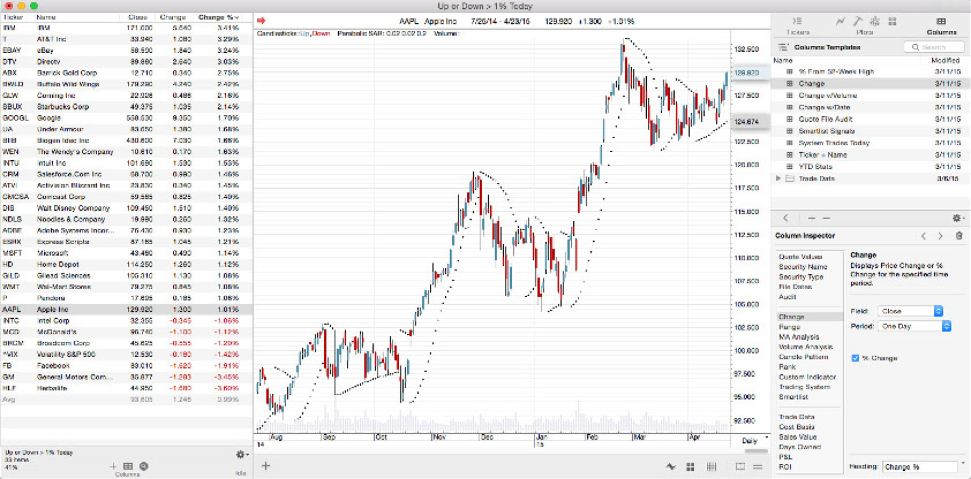Open the Tickers panel icon

tap(798, 22)
